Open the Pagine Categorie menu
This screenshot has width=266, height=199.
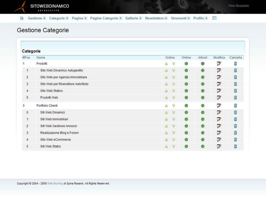point(104,18)
